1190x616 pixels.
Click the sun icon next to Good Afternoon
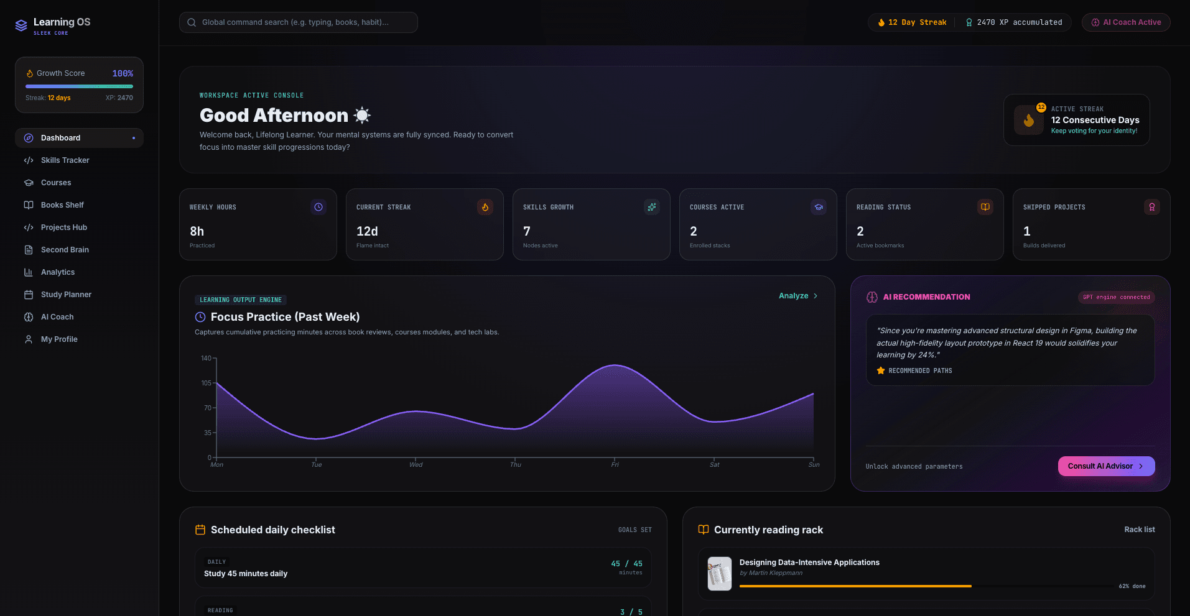coord(362,115)
